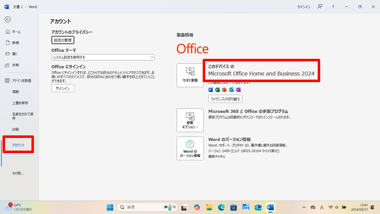Image resolution: width=380 pixels, height=214 pixels.
Task: Click the 今すぐ更新 (Update Now) button
Action: point(190,75)
